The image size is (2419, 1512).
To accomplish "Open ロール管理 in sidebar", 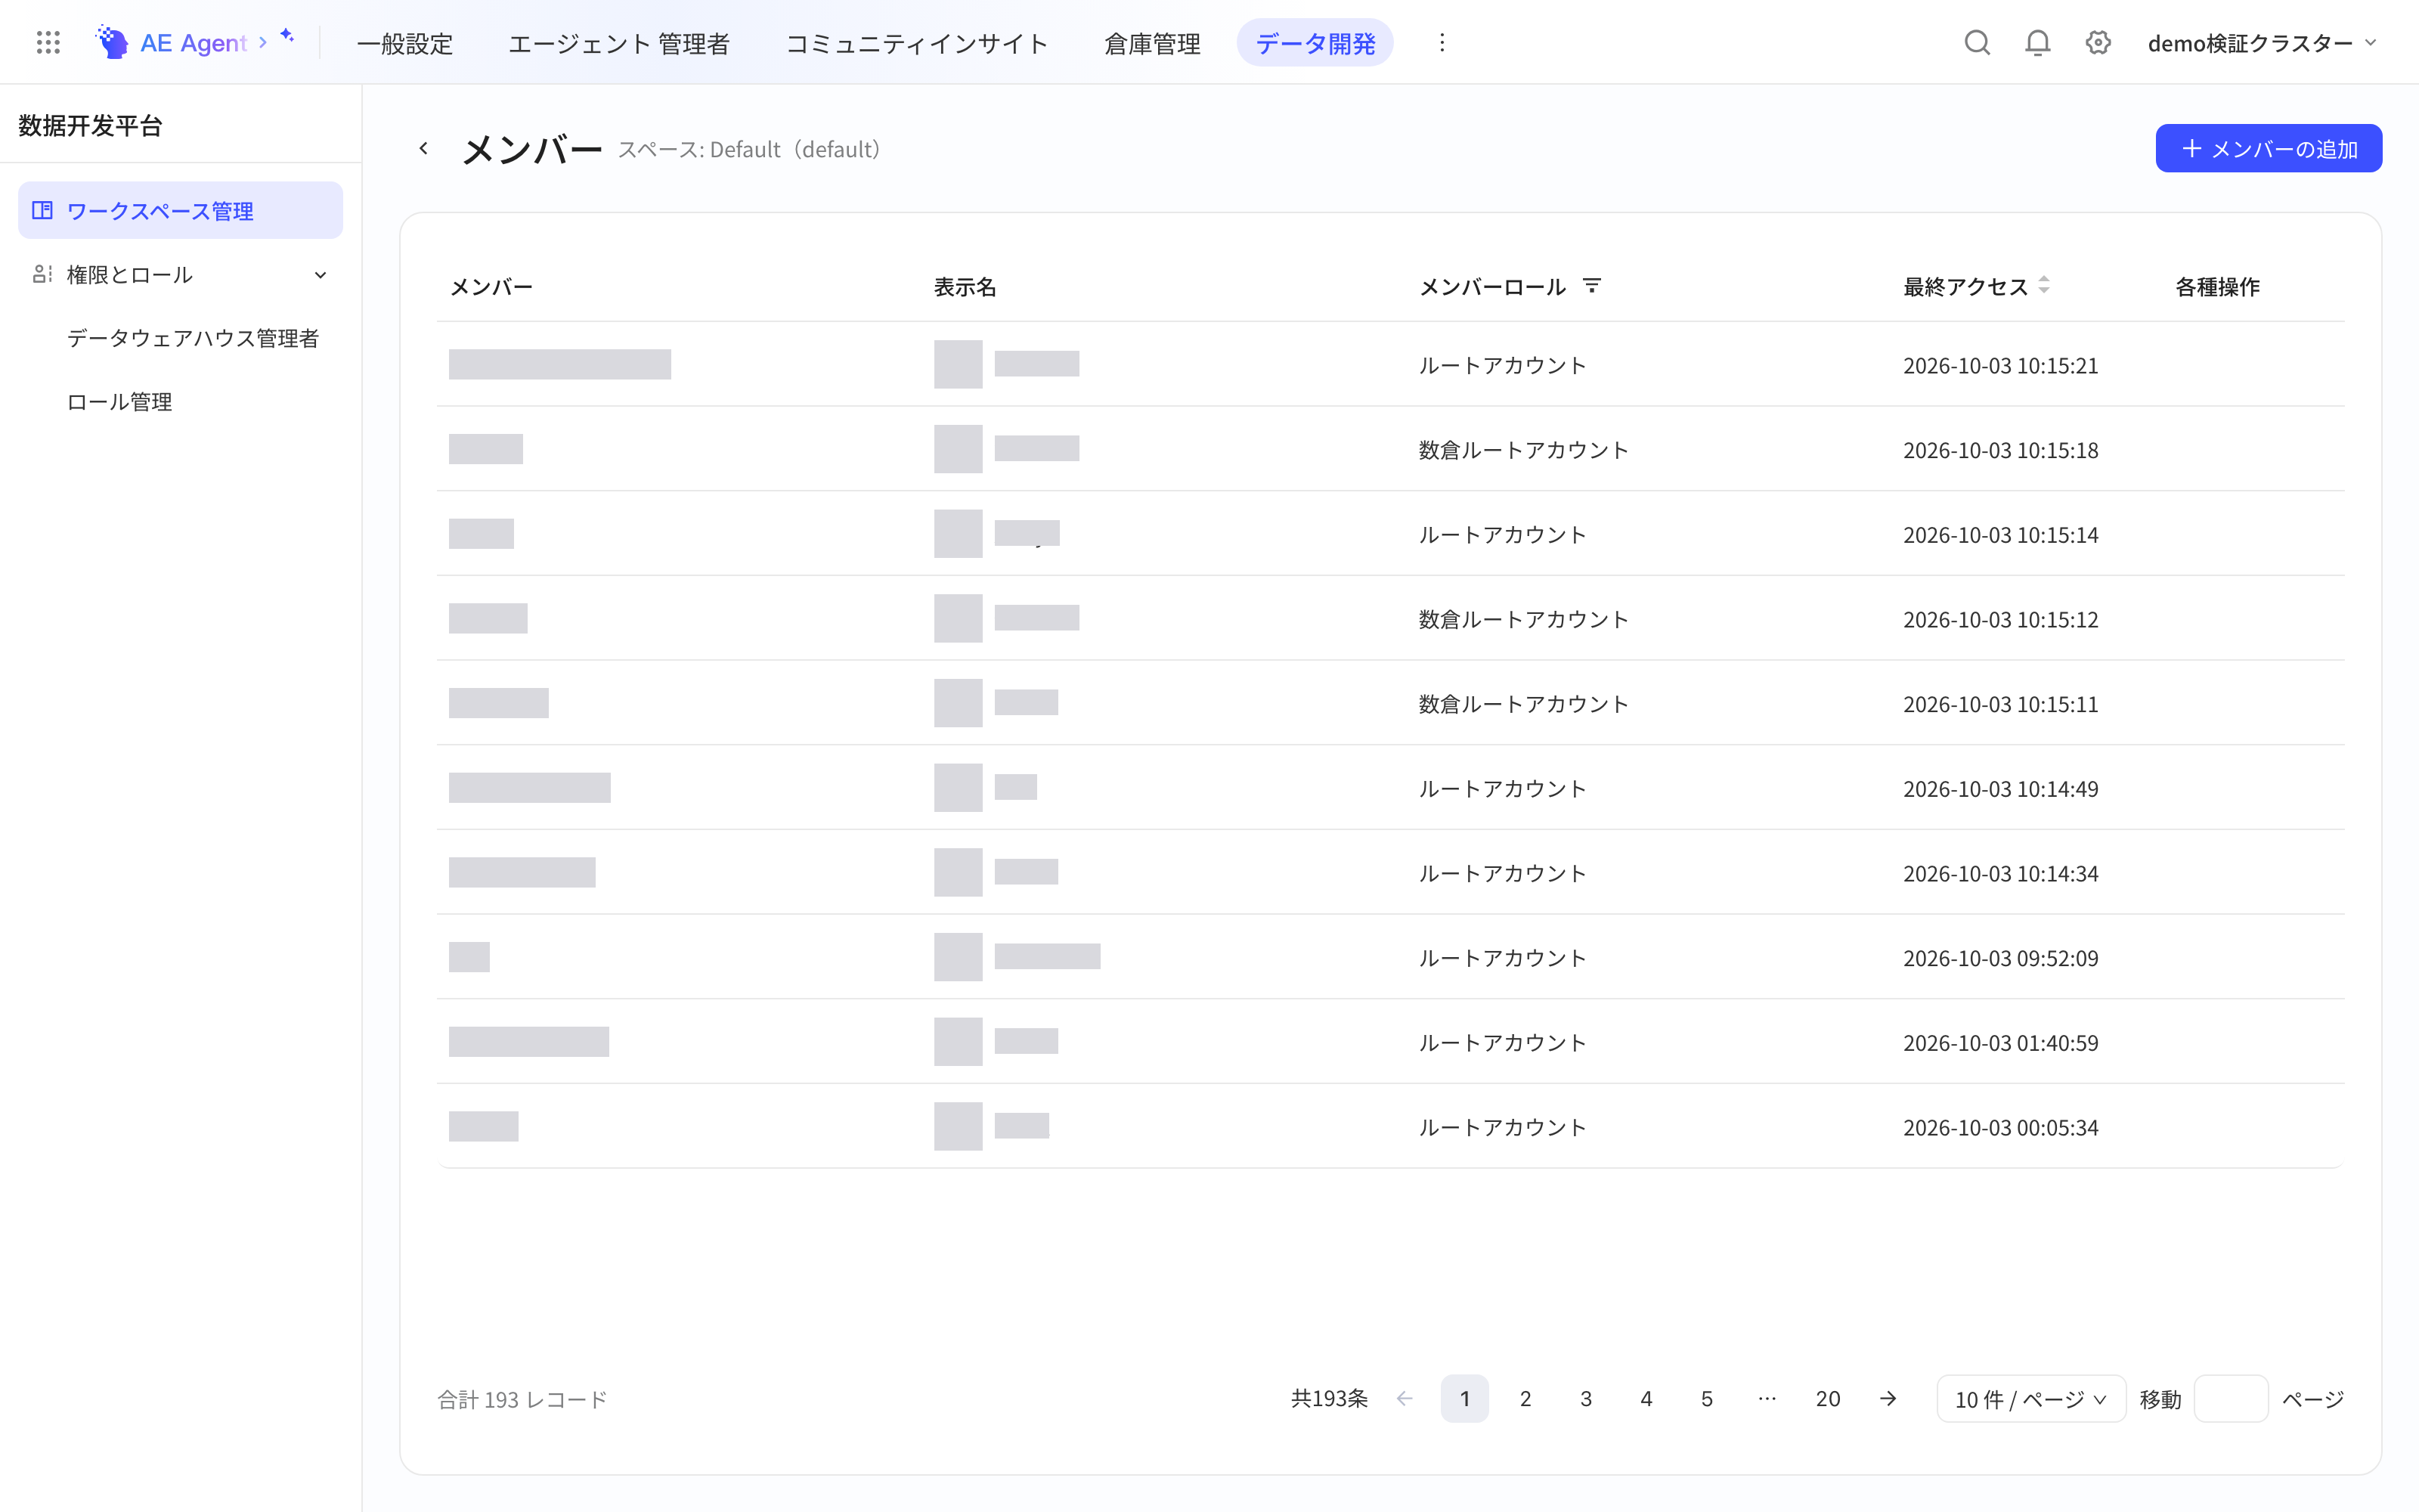I will click(x=119, y=401).
